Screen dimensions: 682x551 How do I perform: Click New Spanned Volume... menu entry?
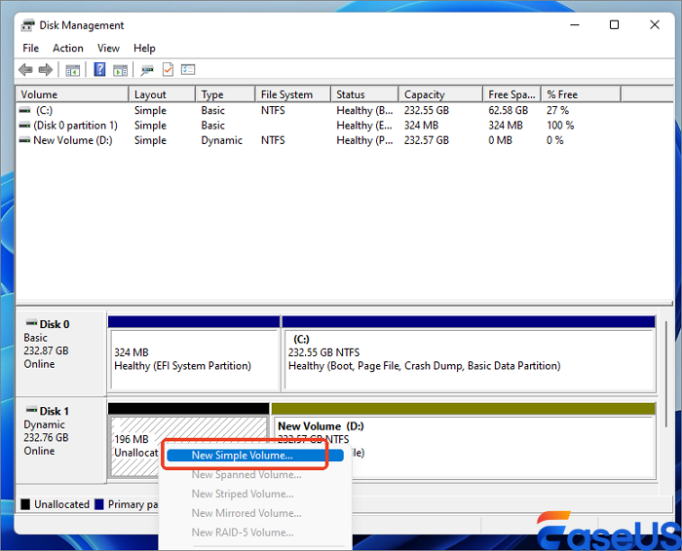(x=246, y=474)
